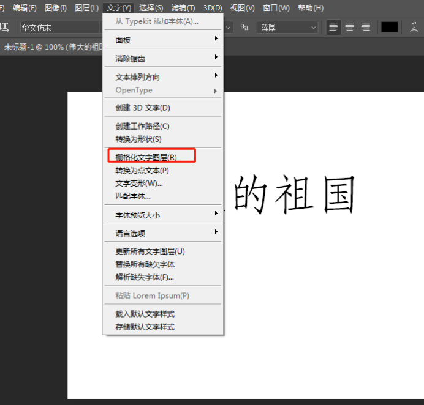Choose 匹配字体...
Screen dimensions: 424x405
pos(163,196)
